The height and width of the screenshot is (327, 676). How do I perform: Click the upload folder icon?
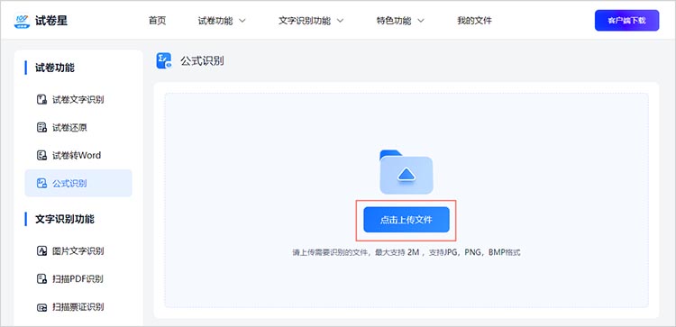coord(407,171)
